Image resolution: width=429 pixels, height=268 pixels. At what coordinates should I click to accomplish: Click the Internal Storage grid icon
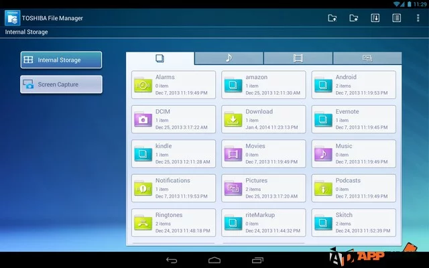coord(28,60)
